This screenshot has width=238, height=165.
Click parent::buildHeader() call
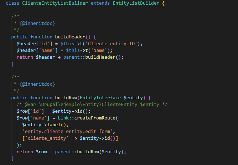[x=92, y=57]
